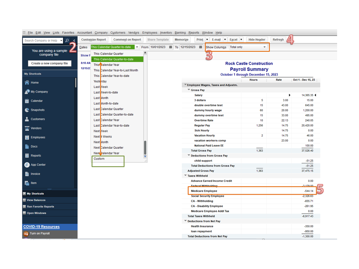The image size is (359, 269).
Task: Open My Company shortcut icon
Action: tap(27, 92)
